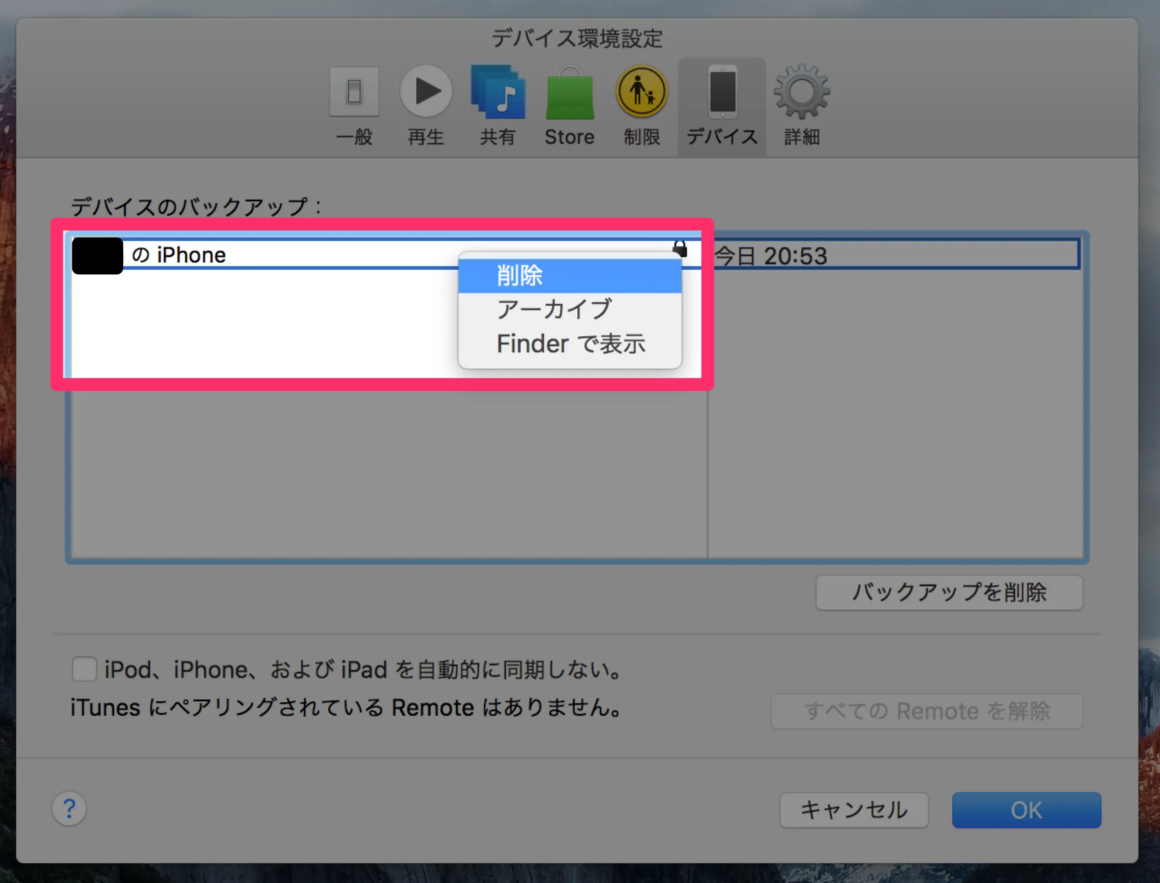This screenshot has height=883, width=1160.
Task: Click the すべての Remote を解除 button
Action: tap(926, 711)
